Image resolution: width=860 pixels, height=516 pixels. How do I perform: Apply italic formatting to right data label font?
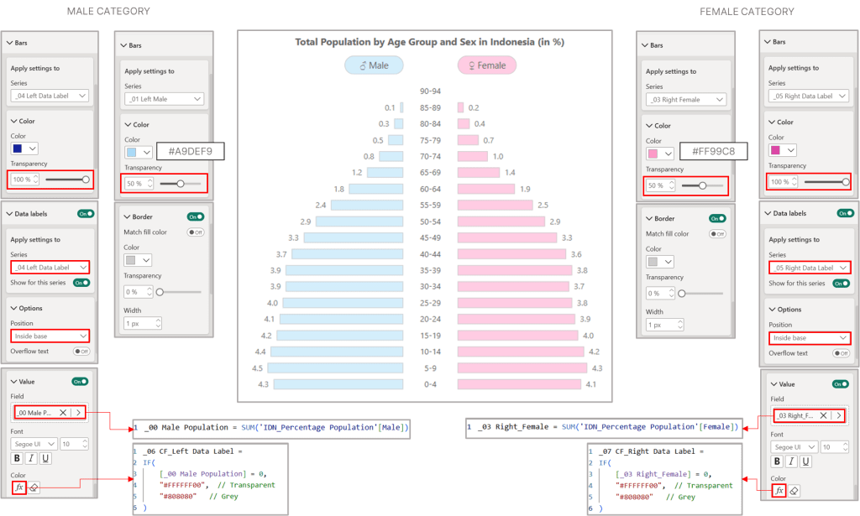790,461
